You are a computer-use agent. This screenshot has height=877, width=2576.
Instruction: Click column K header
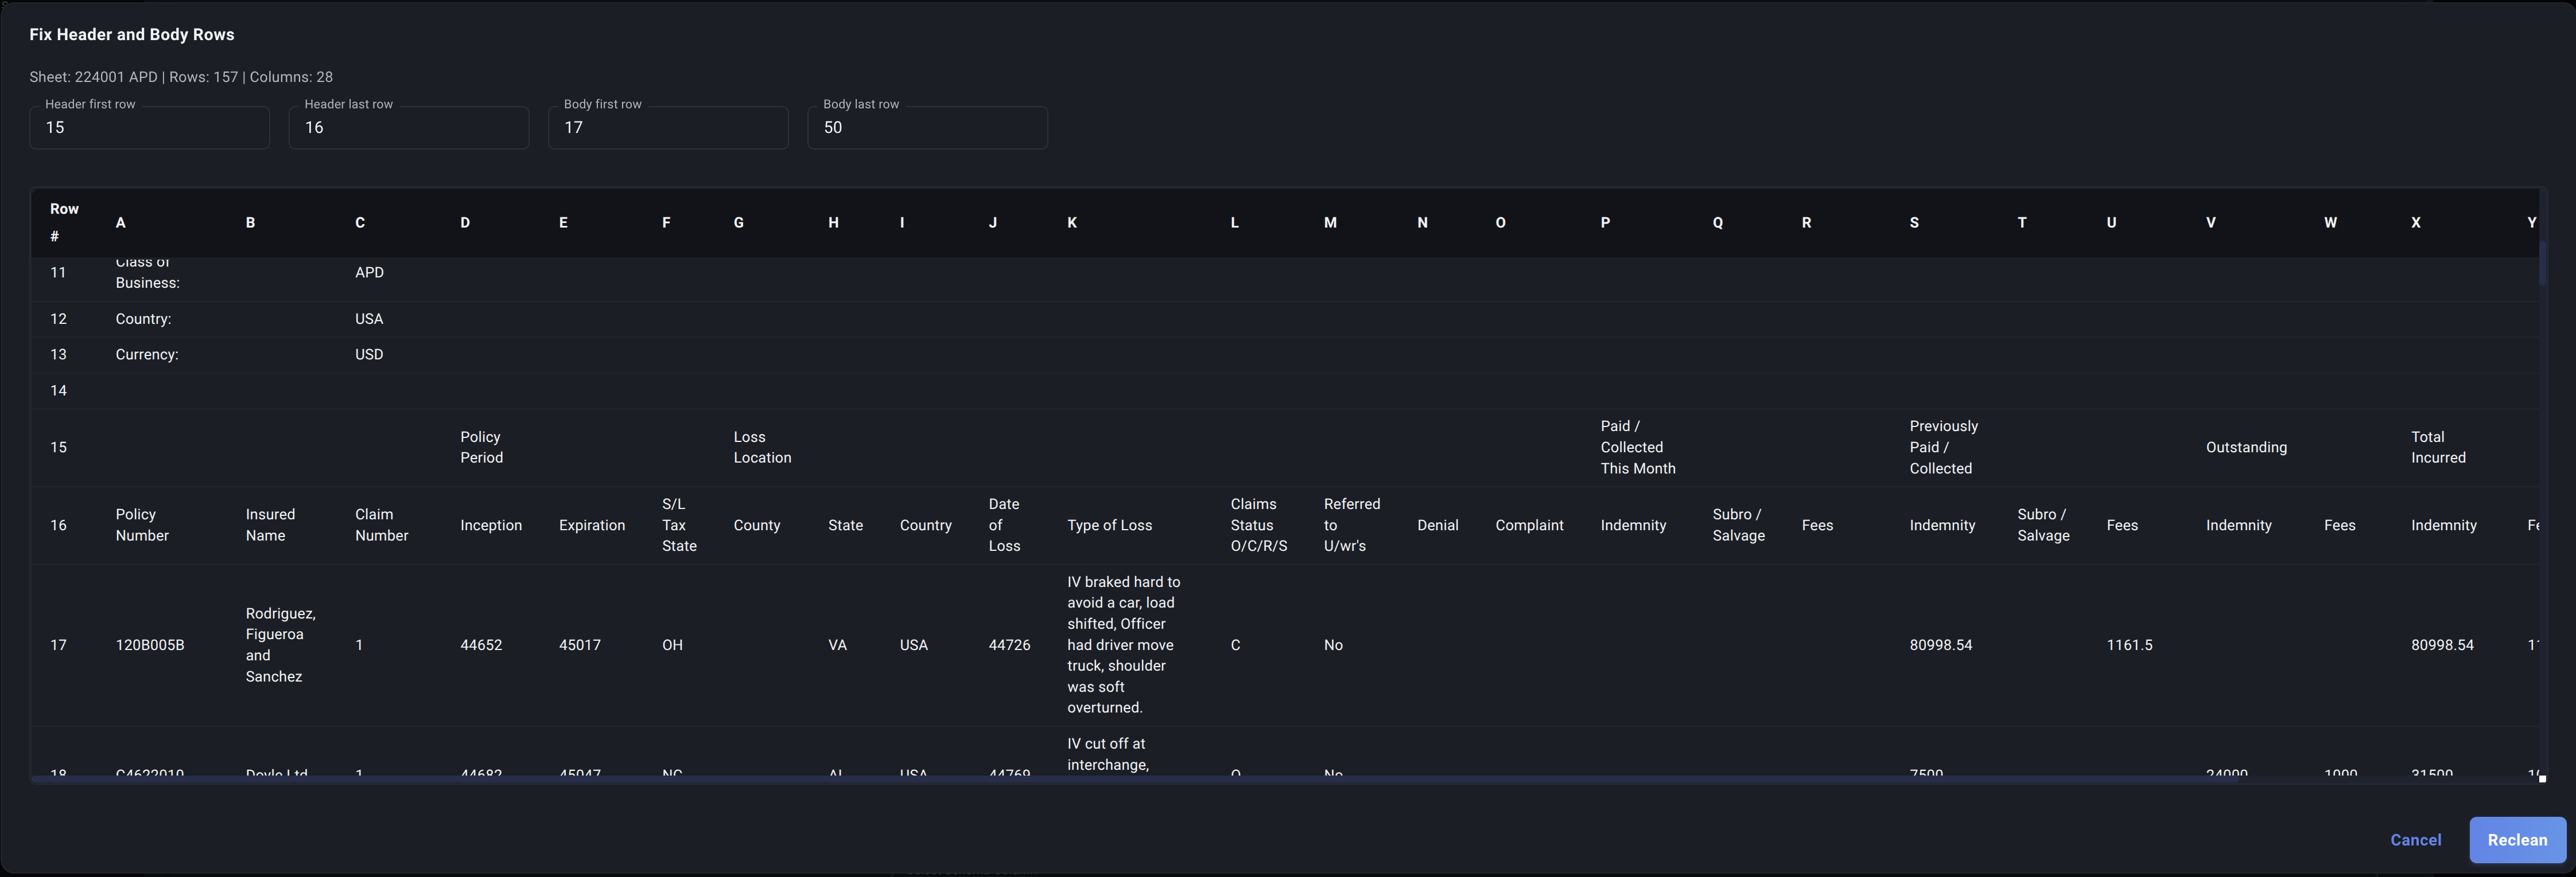[x=1072, y=223]
